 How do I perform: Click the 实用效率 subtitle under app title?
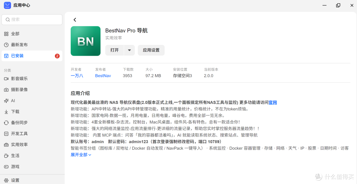tap(114, 38)
